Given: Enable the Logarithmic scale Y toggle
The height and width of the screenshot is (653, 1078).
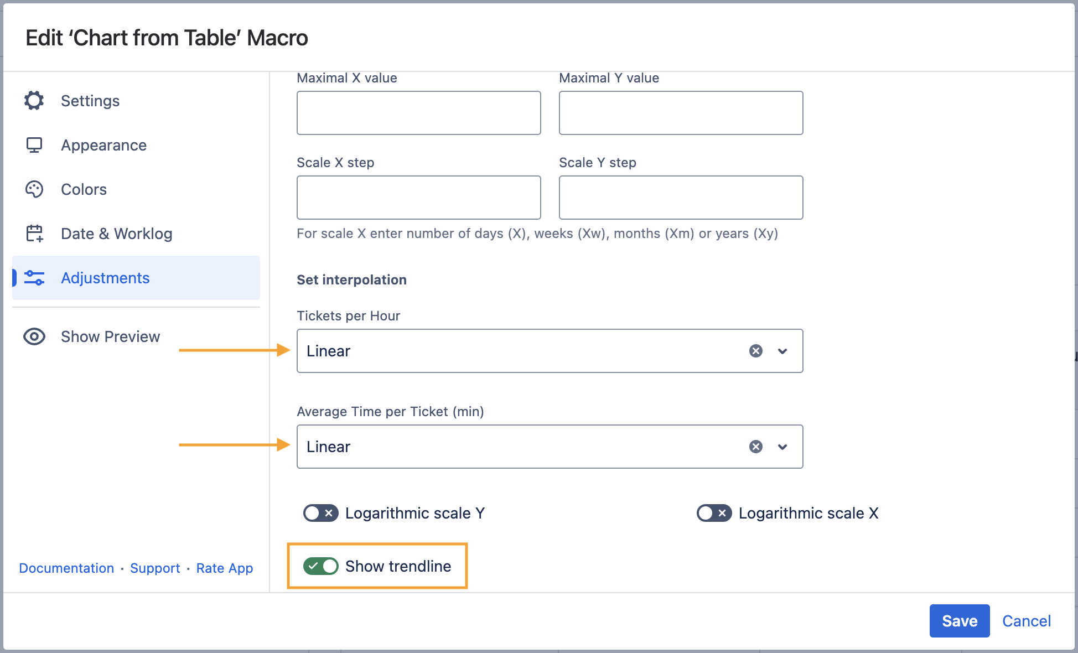Looking at the screenshot, I should [320, 513].
